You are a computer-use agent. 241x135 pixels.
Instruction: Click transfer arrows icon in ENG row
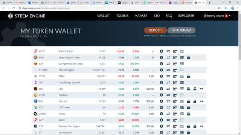pyautogui.click(x=168, y=57)
